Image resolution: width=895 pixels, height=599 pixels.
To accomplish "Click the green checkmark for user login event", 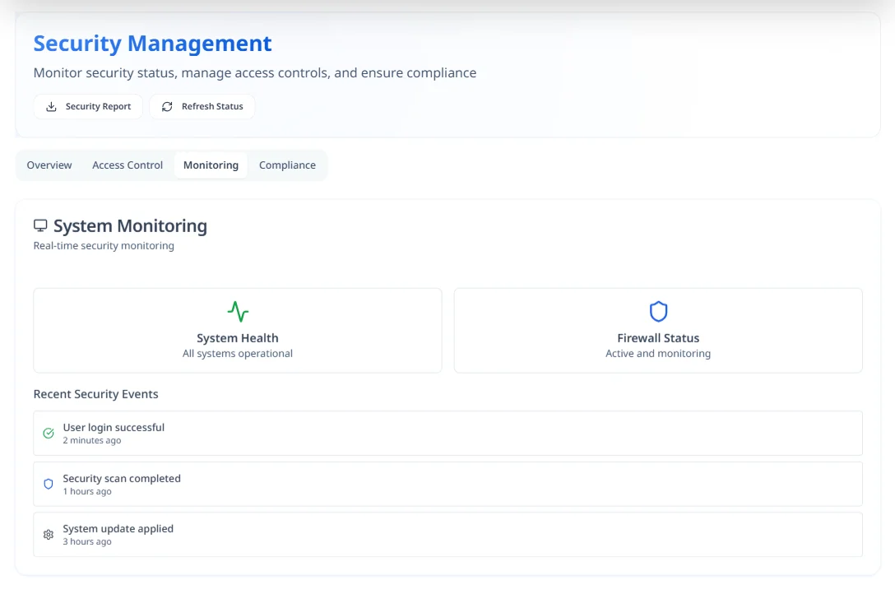I will tap(49, 434).
